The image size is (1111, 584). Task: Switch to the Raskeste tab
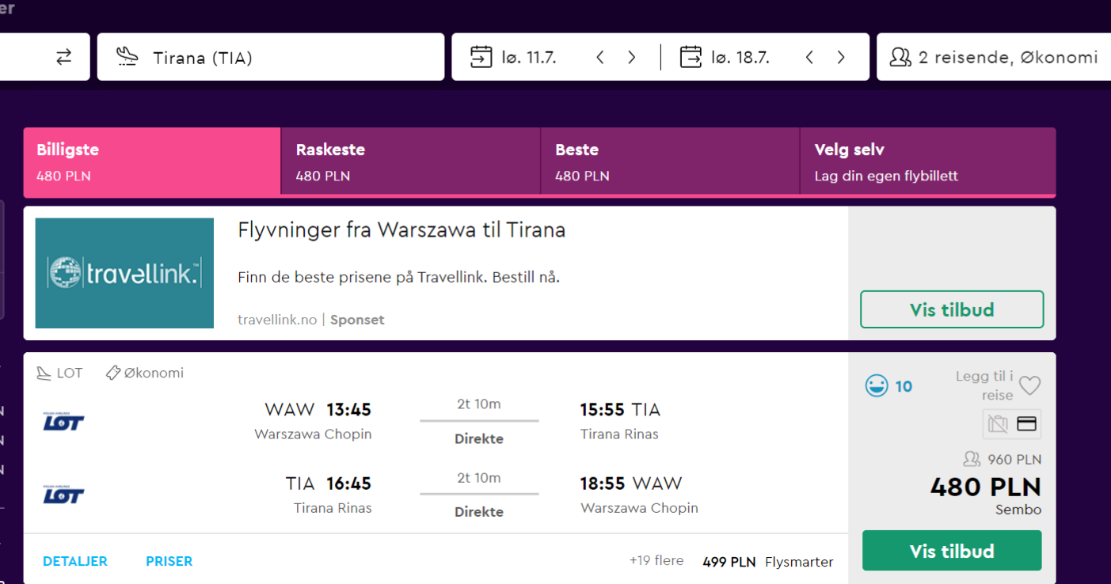411,162
